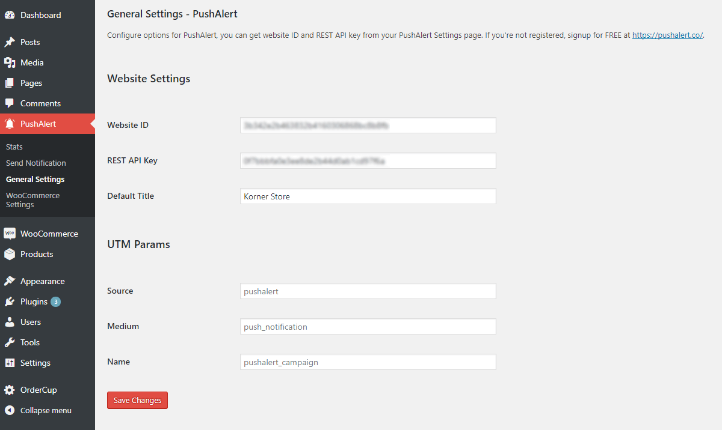Open the pushalert.co signup link
This screenshot has height=430, width=722.
pos(667,35)
